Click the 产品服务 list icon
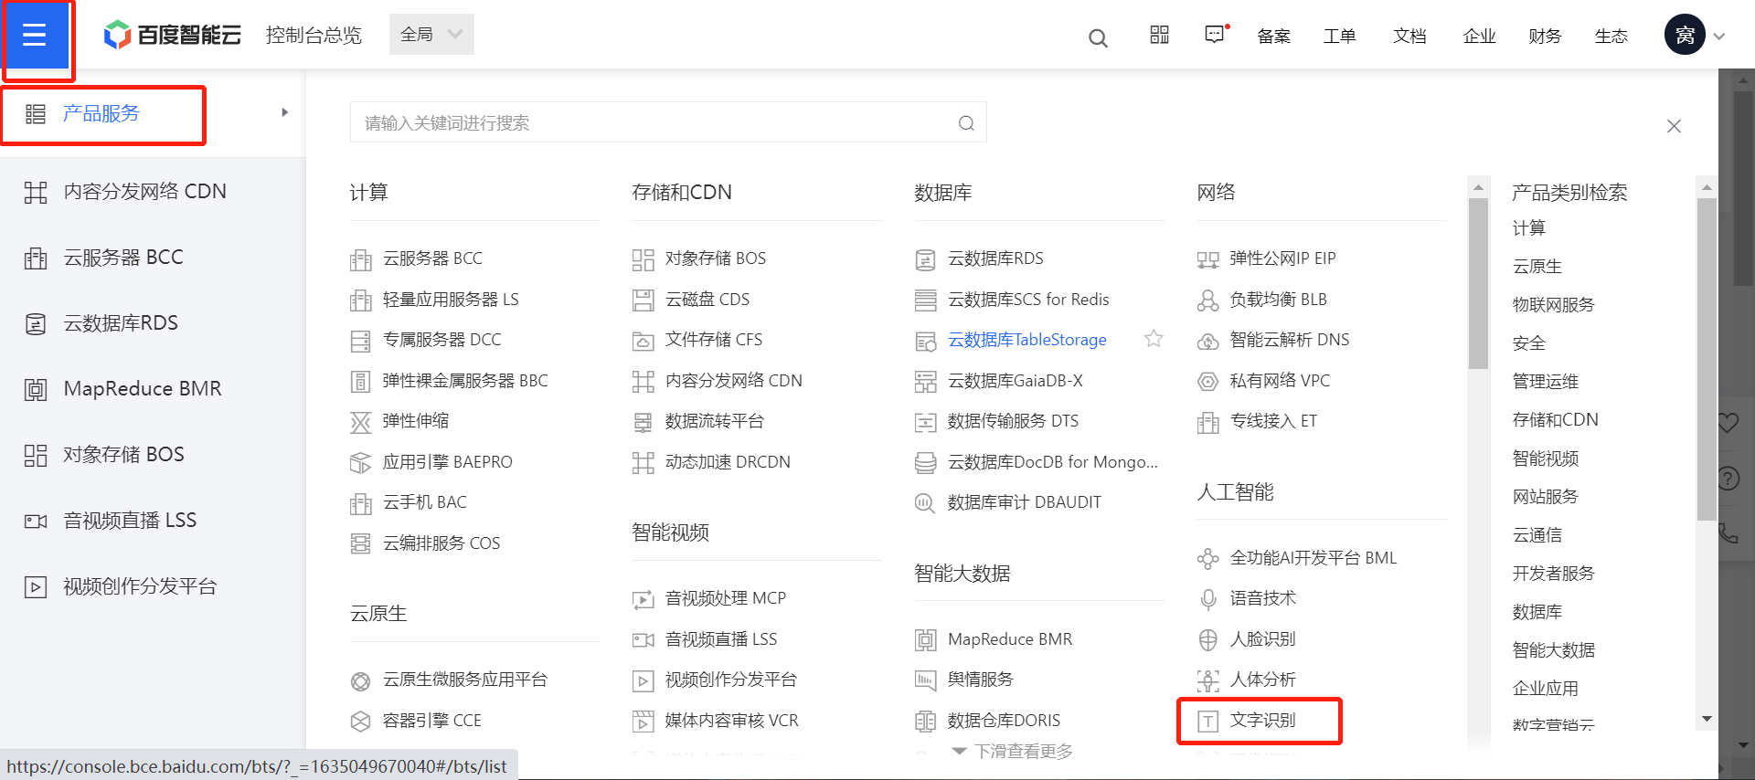 point(36,114)
